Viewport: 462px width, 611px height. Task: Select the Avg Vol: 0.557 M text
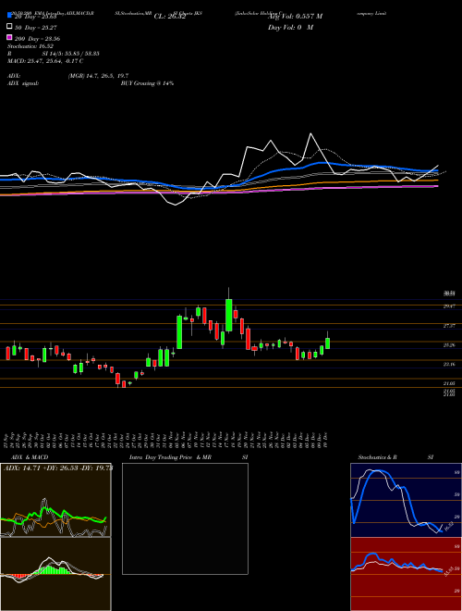[x=295, y=17]
